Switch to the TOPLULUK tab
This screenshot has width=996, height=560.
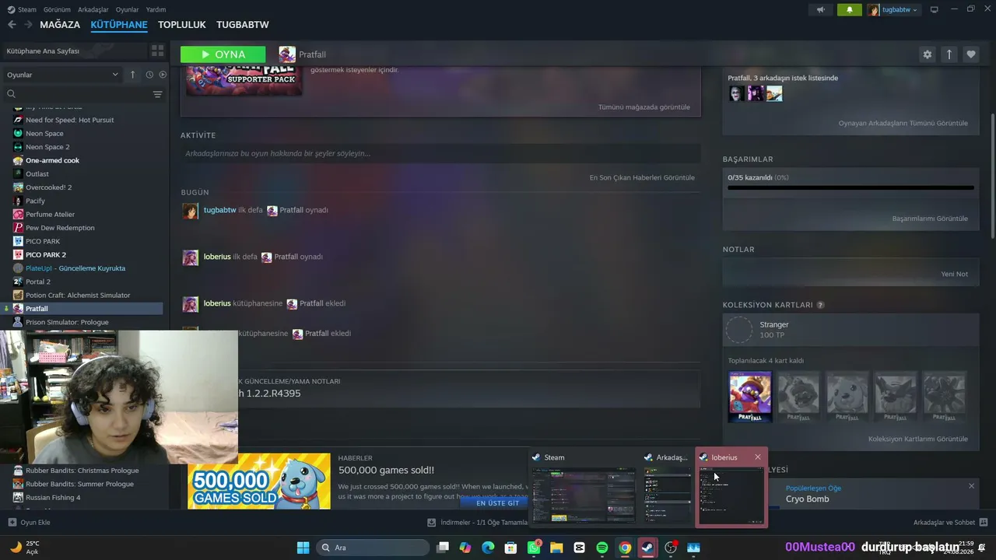tap(182, 25)
